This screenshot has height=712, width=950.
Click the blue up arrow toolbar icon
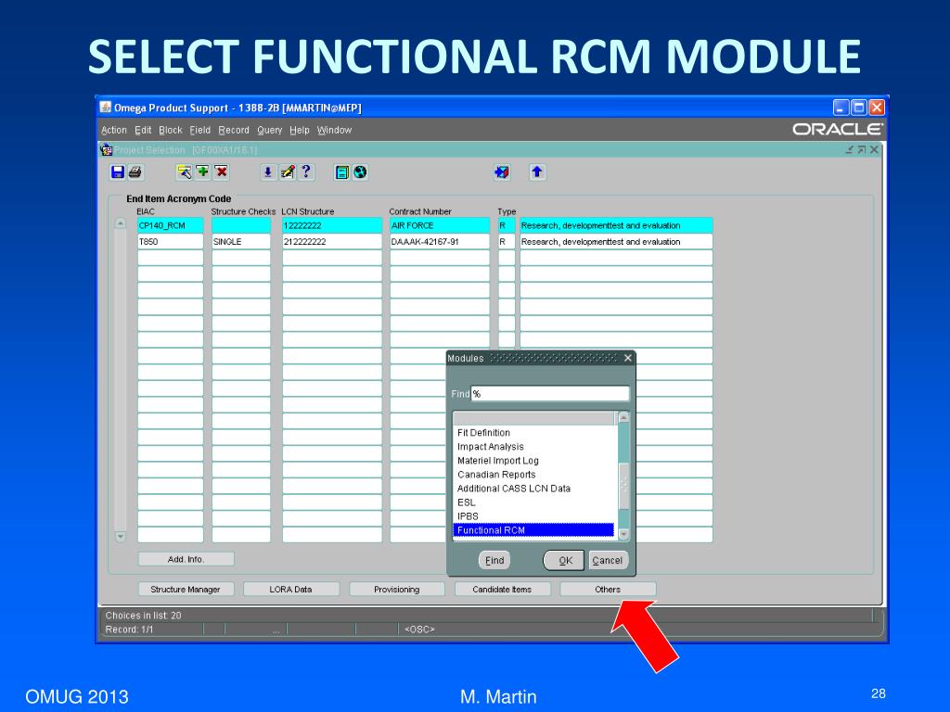(x=537, y=172)
